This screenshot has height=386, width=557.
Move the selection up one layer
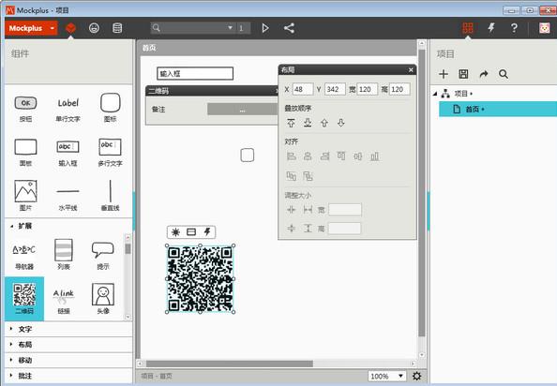click(x=324, y=123)
